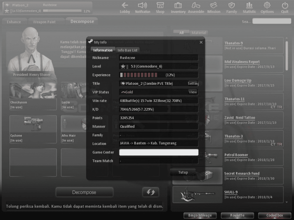This screenshot has width=294, height=220.
Task: Click the Game Center input field
Action: [159, 152]
